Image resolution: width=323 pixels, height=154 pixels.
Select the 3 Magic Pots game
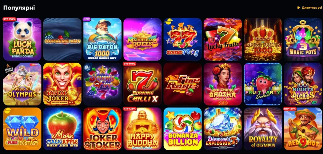pyautogui.click(x=303, y=39)
